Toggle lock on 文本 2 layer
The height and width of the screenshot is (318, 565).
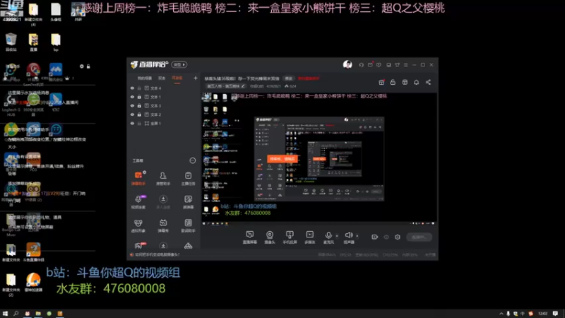tap(139, 114)
